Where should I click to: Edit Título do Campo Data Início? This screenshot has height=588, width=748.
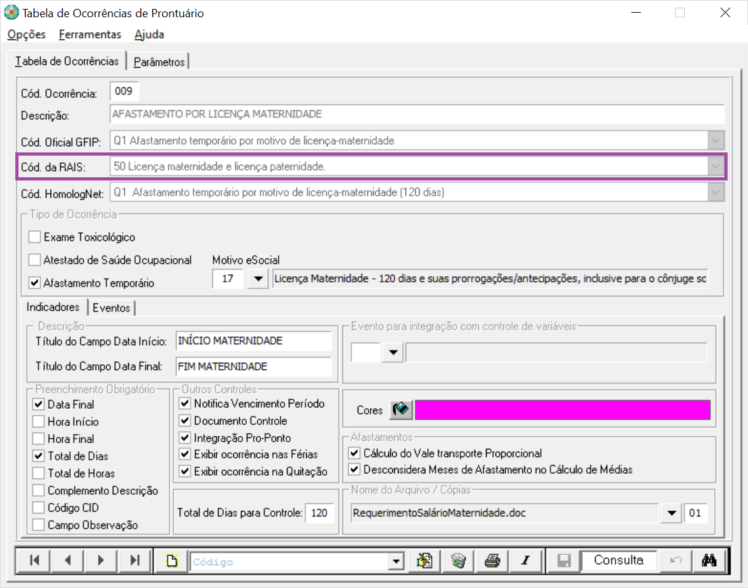point(253,341)
